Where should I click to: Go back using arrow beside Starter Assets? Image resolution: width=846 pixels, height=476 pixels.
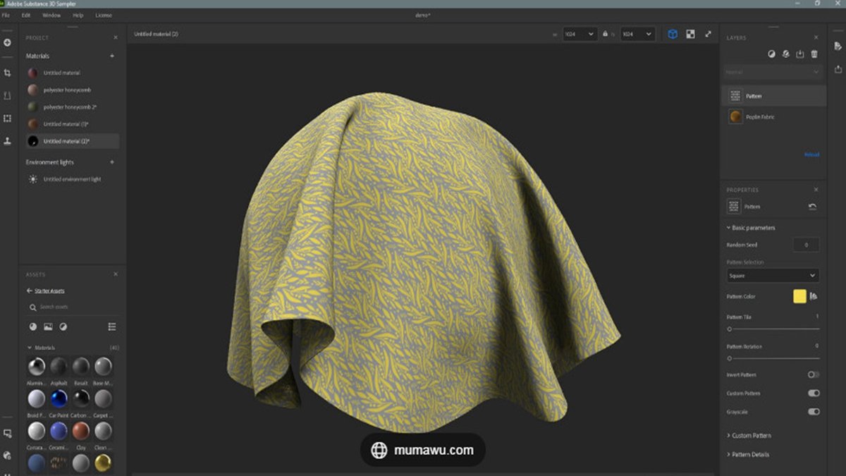coord(30,291)
